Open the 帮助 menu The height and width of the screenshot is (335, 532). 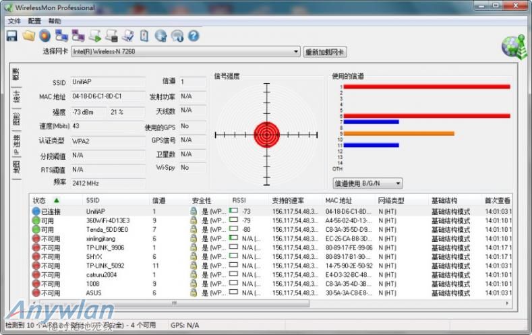[55, 21]
